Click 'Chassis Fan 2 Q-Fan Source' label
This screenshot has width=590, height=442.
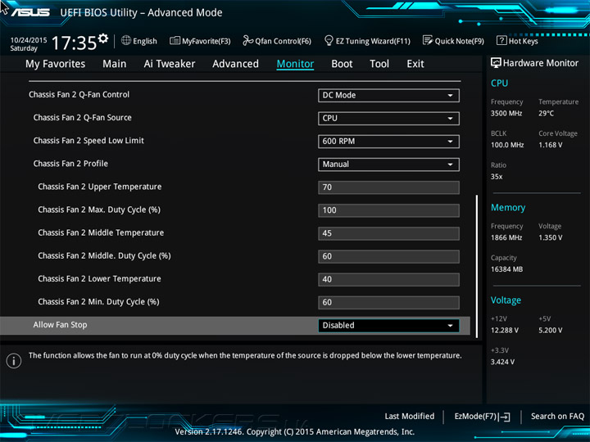coord(83,118)
